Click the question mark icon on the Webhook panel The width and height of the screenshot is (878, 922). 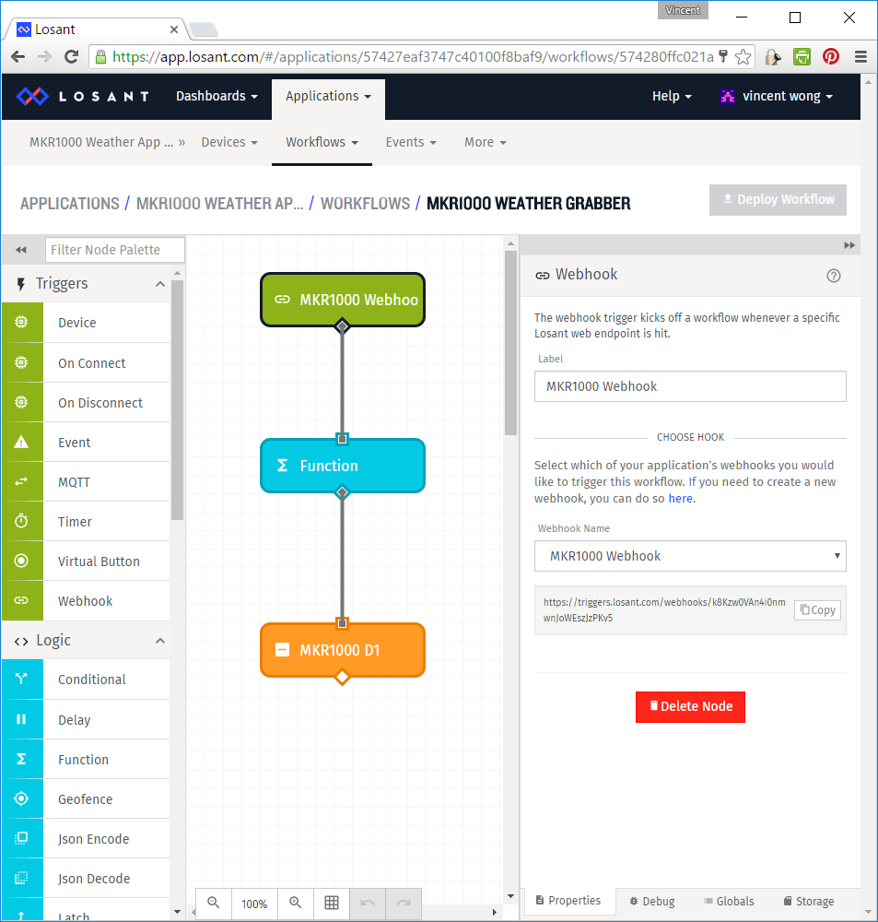tap(834, 276)
